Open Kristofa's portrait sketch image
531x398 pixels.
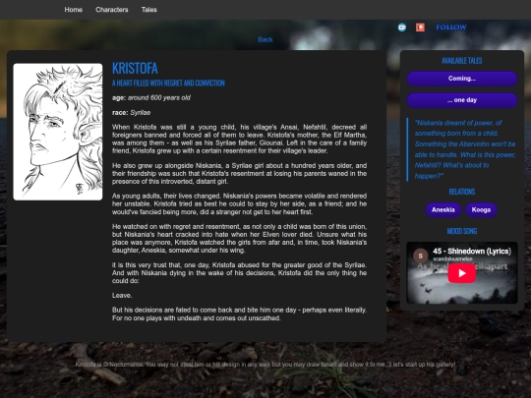pos(58,132)
